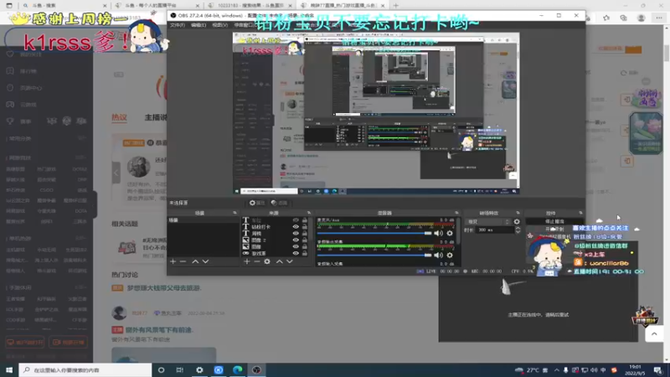
Task: Move source up arrow in Sources panel
Action: click(279, 261)
